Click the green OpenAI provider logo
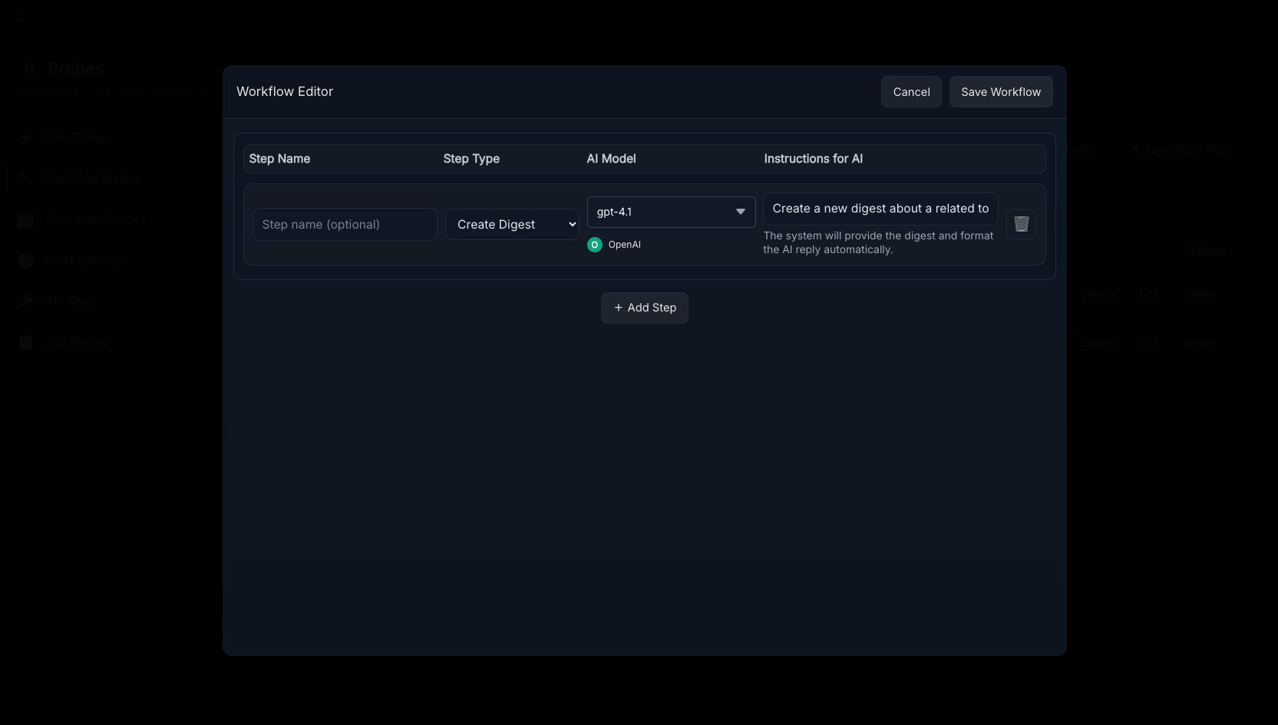The height and width of the screenshot is (725, 1278). click(595, 245)
